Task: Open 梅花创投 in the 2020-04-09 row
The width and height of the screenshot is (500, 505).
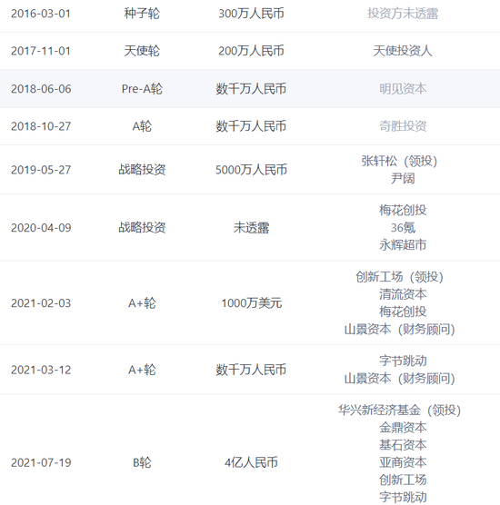Action: coord(403,211)
